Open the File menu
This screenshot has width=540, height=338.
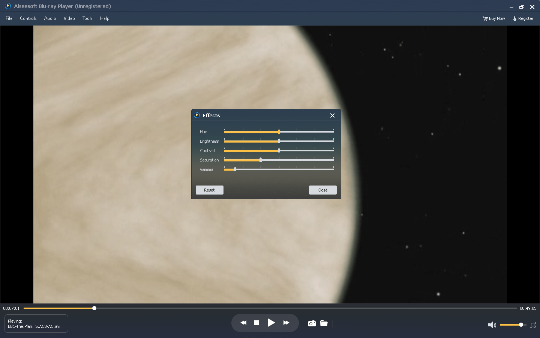coord(9,18)
